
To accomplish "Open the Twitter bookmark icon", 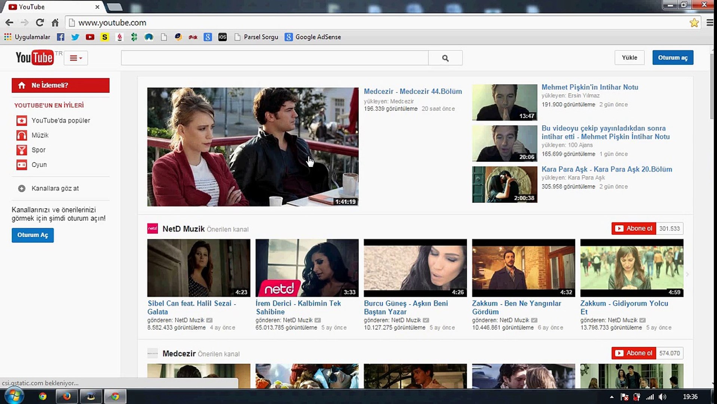I will point(75,37).
